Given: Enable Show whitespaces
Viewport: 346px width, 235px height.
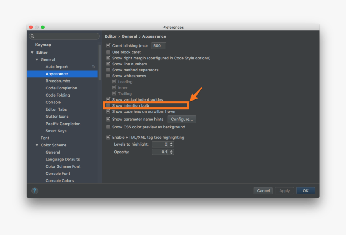Looking at the screenshot, I should coord(108,75).
